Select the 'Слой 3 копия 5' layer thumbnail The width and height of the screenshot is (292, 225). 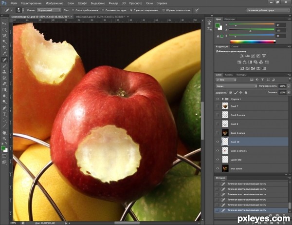click(225, 150)
